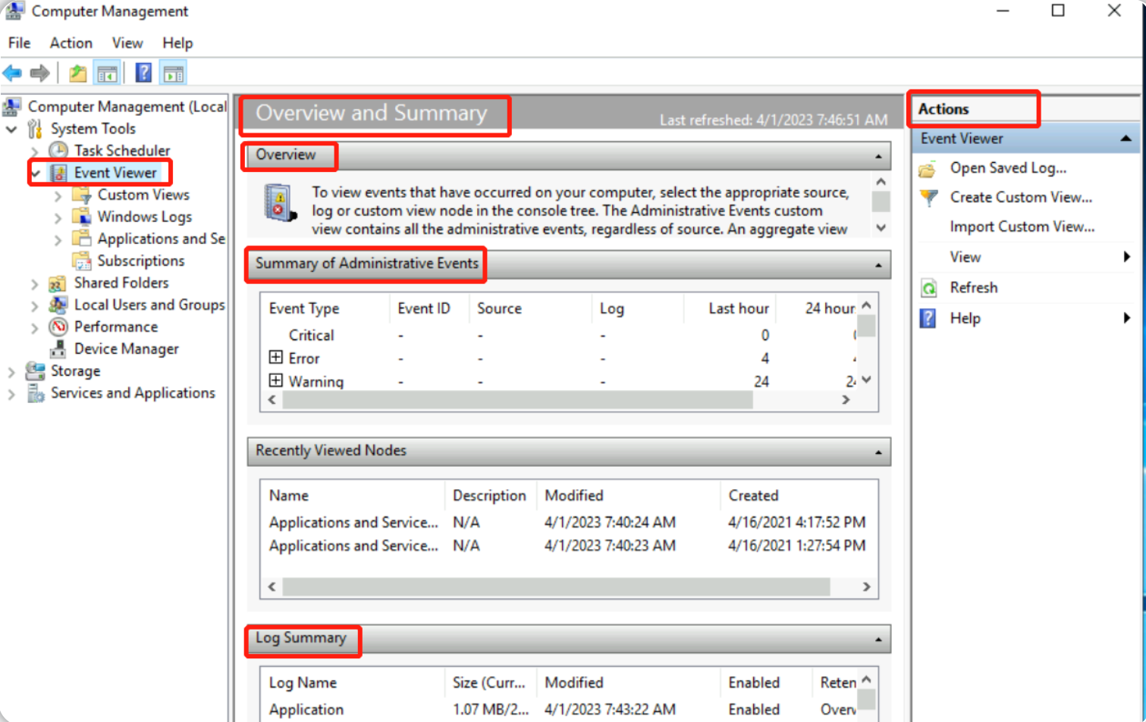Click the Event Viewer icon in the tree
Screen dimensions: 1146x722
point(58,173)
